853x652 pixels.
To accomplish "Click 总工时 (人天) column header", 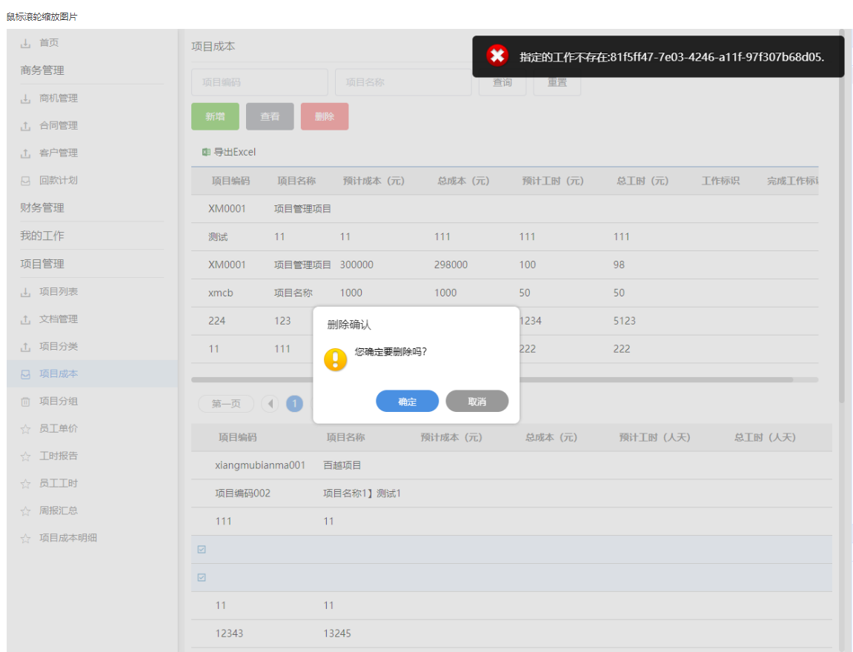I will 765,437.
